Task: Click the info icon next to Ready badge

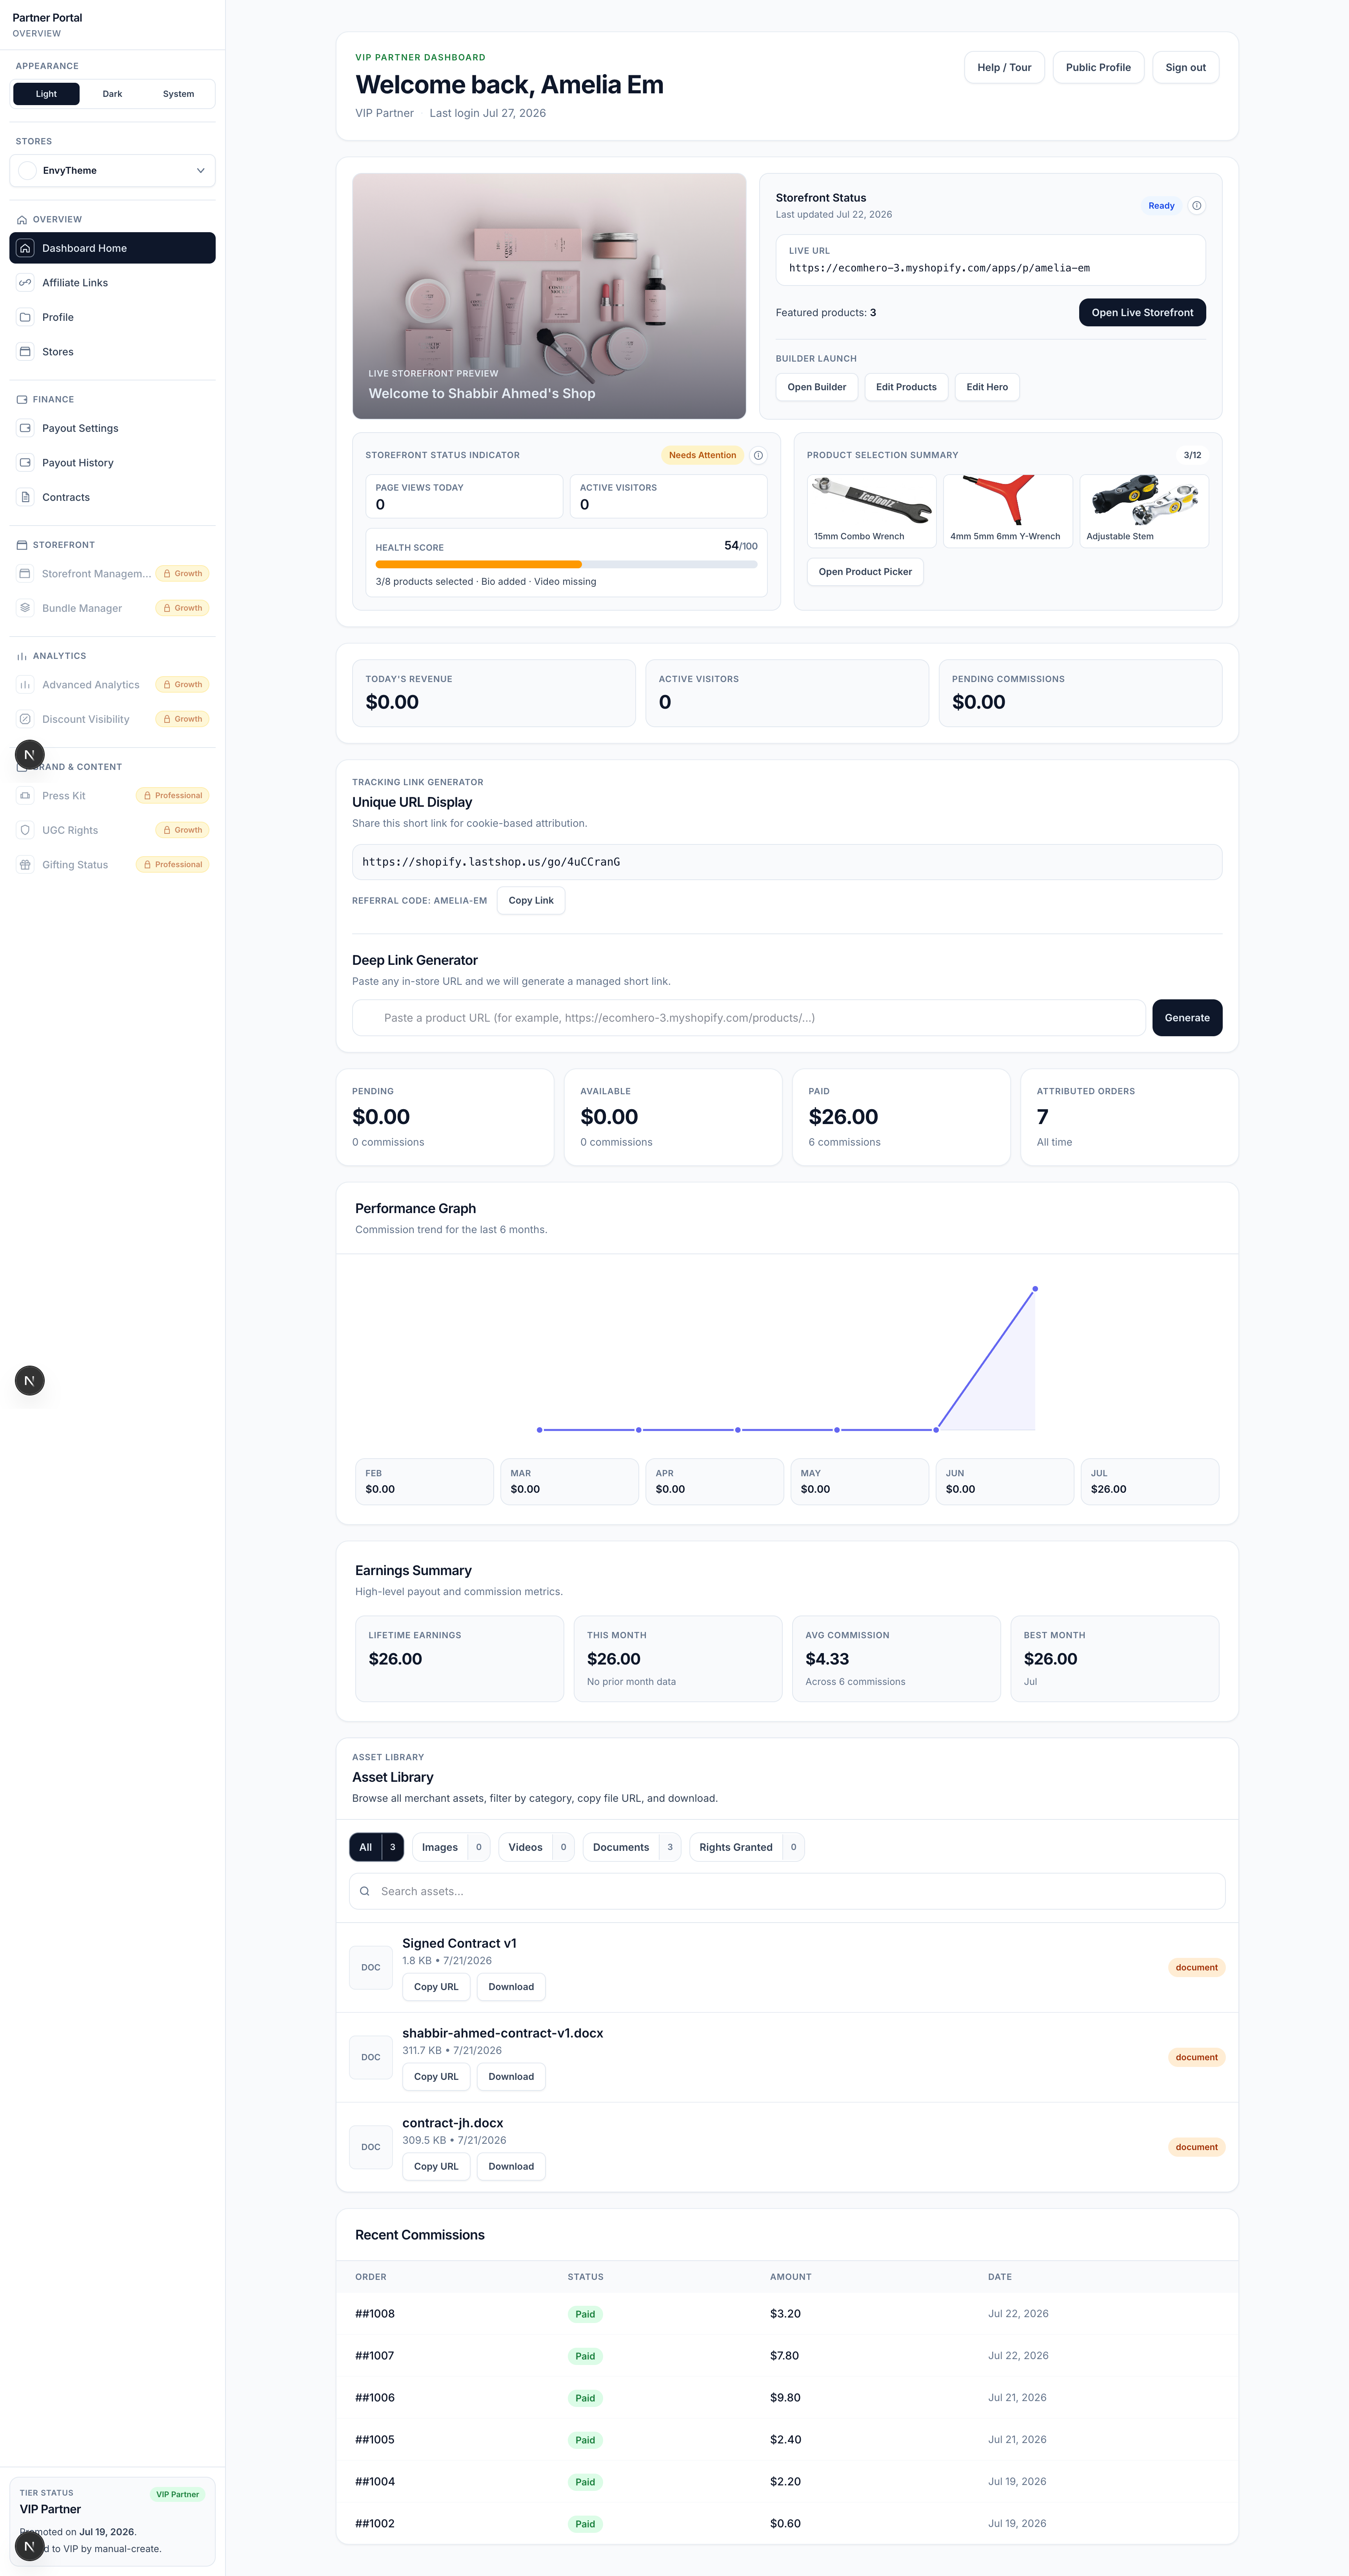Action: tap(1196, 206)
